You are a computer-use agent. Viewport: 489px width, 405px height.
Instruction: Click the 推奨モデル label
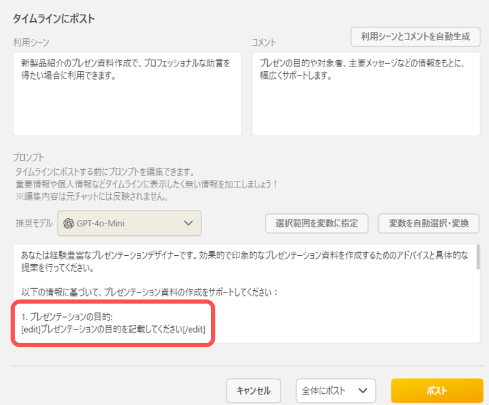34,223
